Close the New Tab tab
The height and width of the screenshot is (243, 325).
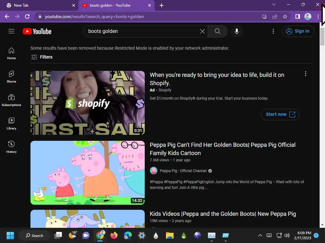74,5
